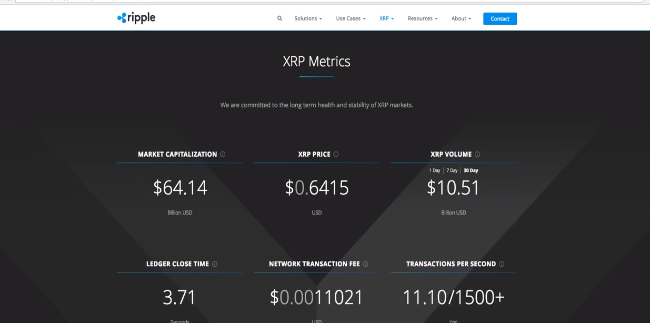Select the 1 Day volume range

435,170
